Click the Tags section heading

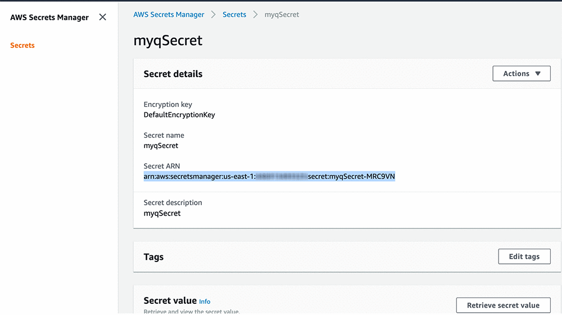(x=153, y=256)
